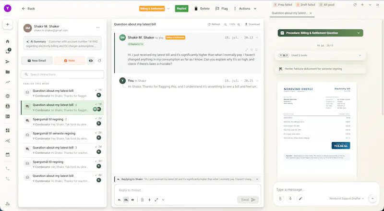Open the folder icon in sidebar
384x211 pixels.
click(x=8, y=72)
